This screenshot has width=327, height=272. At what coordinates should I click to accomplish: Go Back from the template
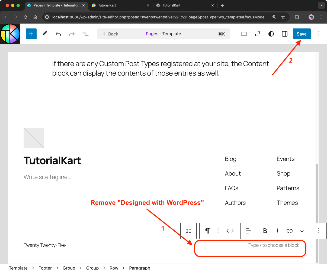pyautogui.click(x=111, y=34)
